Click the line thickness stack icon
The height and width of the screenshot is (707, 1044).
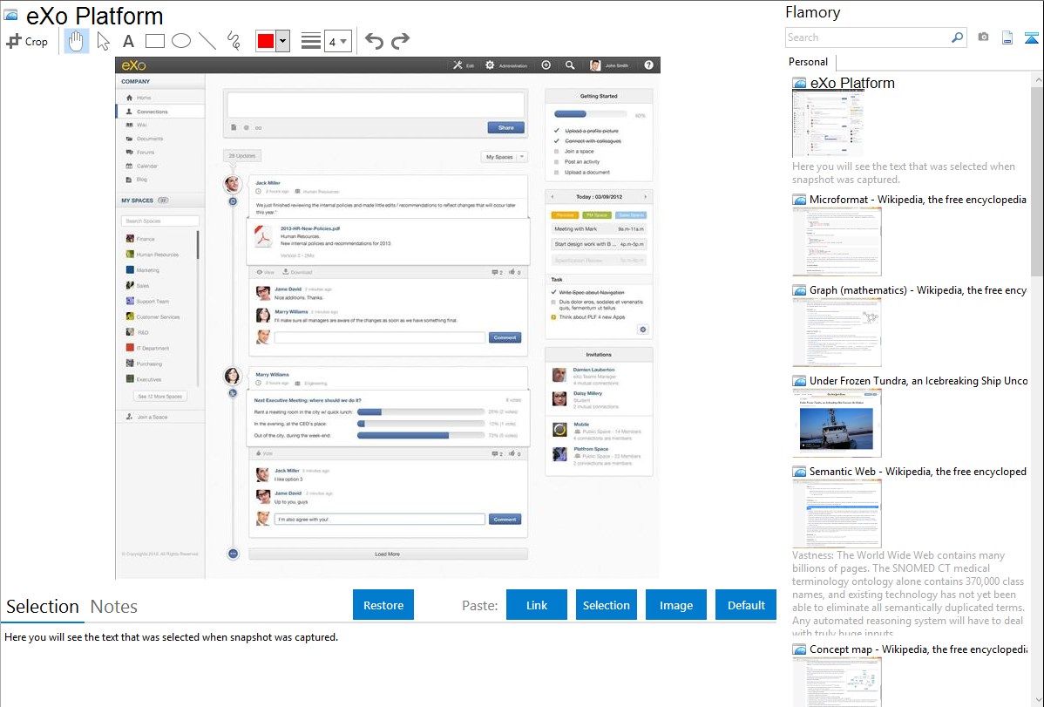tap(310, 41)
